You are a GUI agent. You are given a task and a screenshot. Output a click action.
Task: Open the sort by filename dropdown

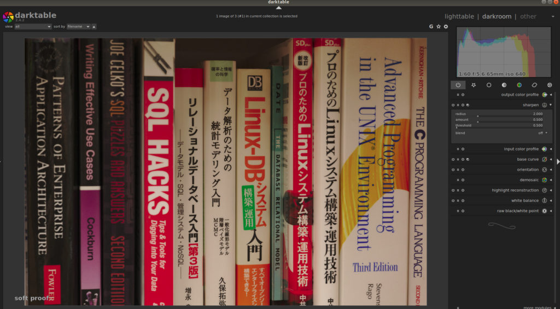coord(78,26)
